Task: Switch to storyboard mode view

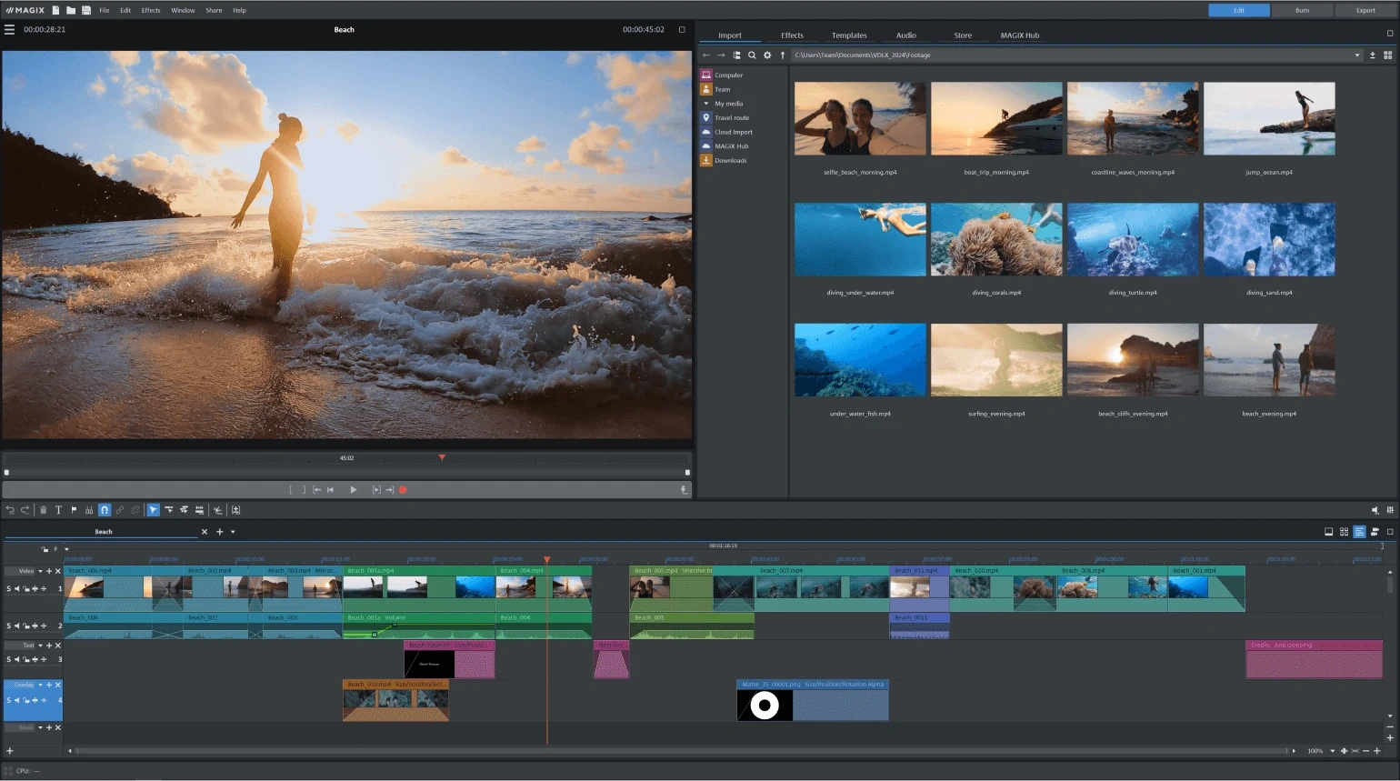Action: click(x=1328, y=532)
